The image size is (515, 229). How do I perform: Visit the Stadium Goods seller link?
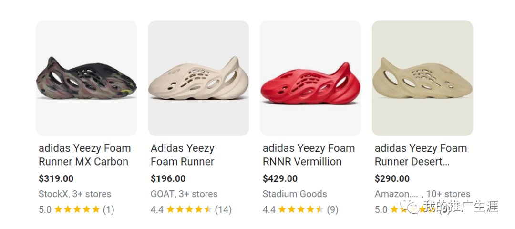pos(295,194)
